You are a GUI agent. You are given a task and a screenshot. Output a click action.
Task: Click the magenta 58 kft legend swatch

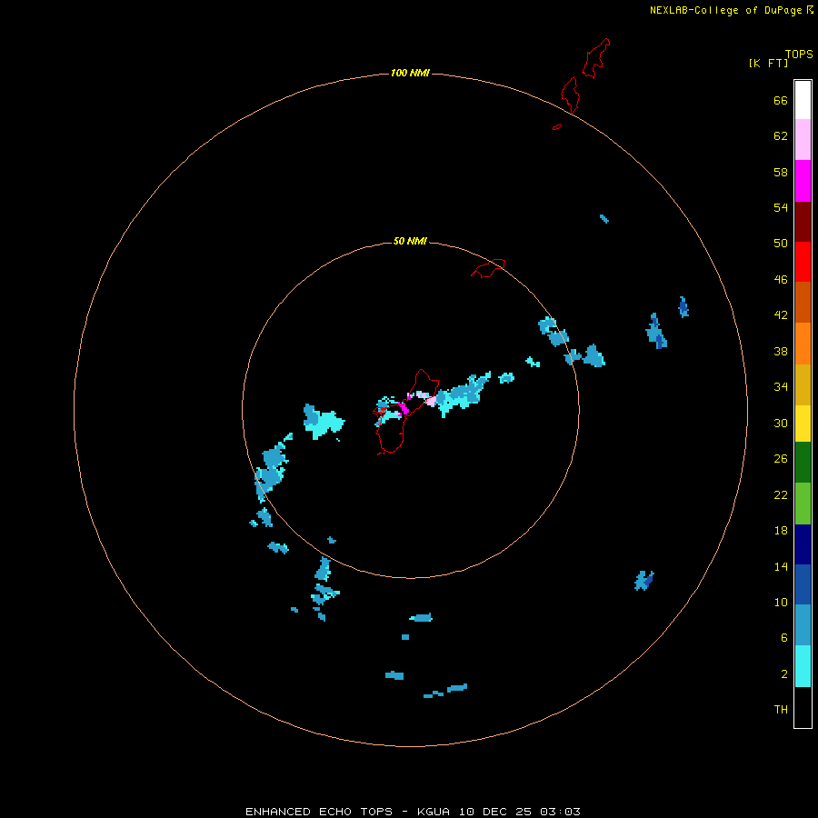coord(803,181)
